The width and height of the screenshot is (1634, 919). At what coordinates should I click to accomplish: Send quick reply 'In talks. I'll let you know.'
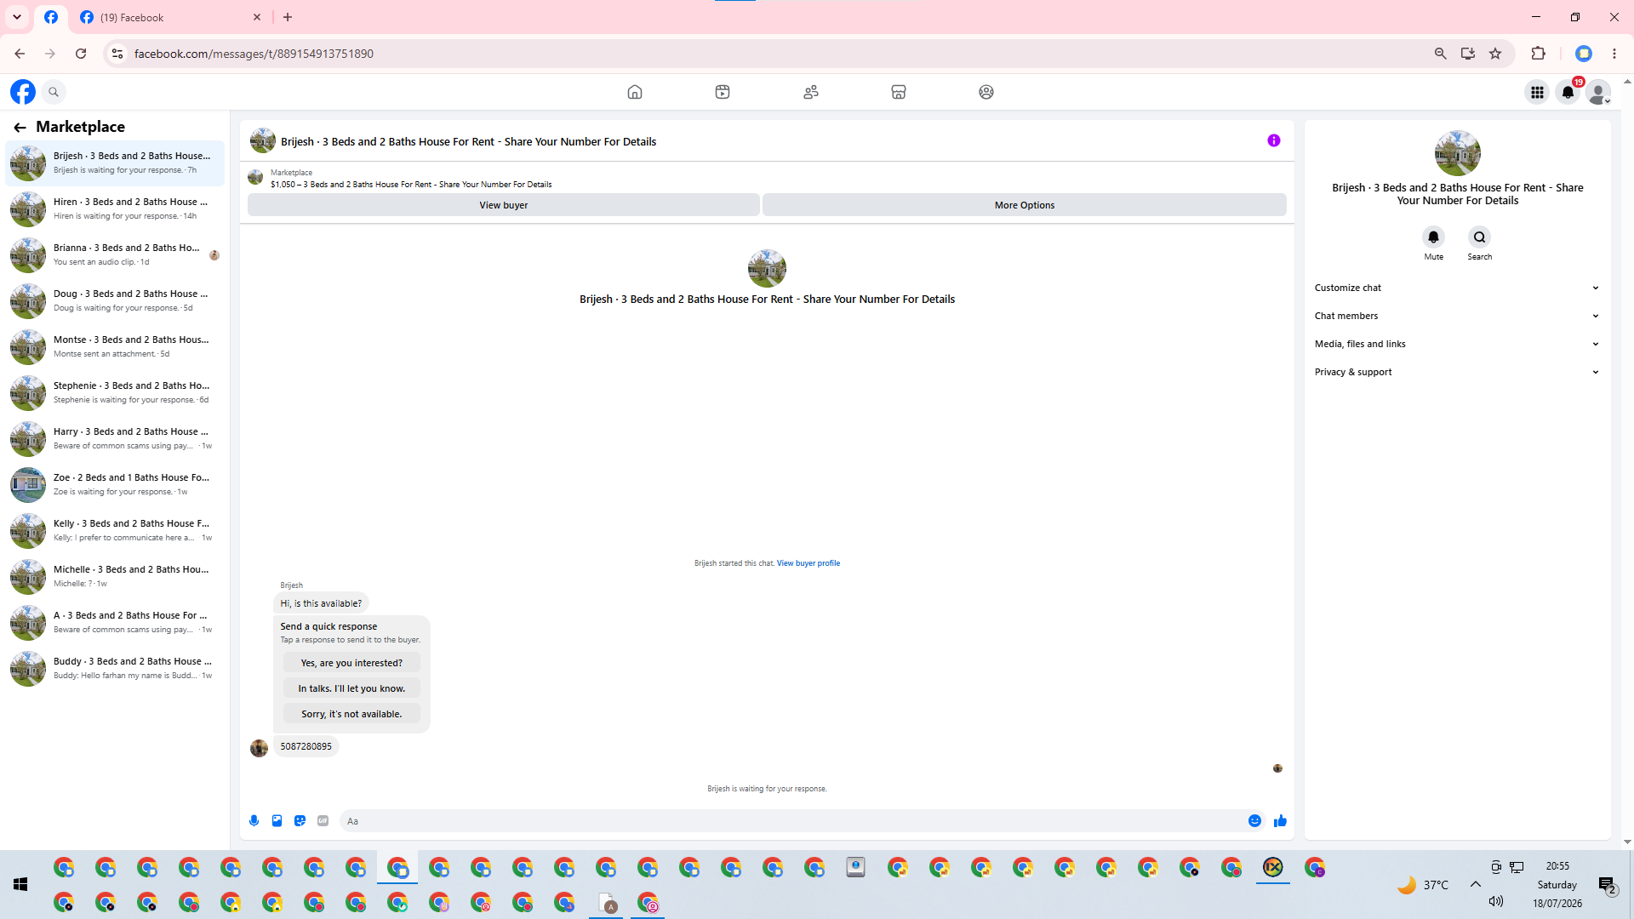tap(351, 688)
